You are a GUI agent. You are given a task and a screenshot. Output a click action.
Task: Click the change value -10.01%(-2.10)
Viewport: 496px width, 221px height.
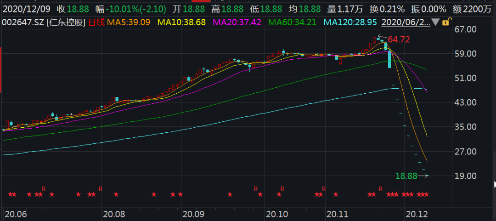[136, 9]
